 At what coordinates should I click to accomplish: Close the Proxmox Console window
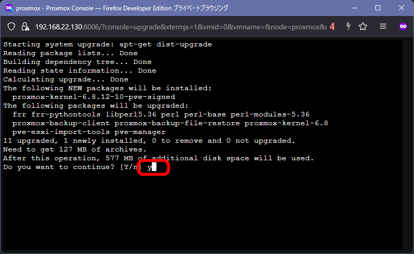coord(401,8)
